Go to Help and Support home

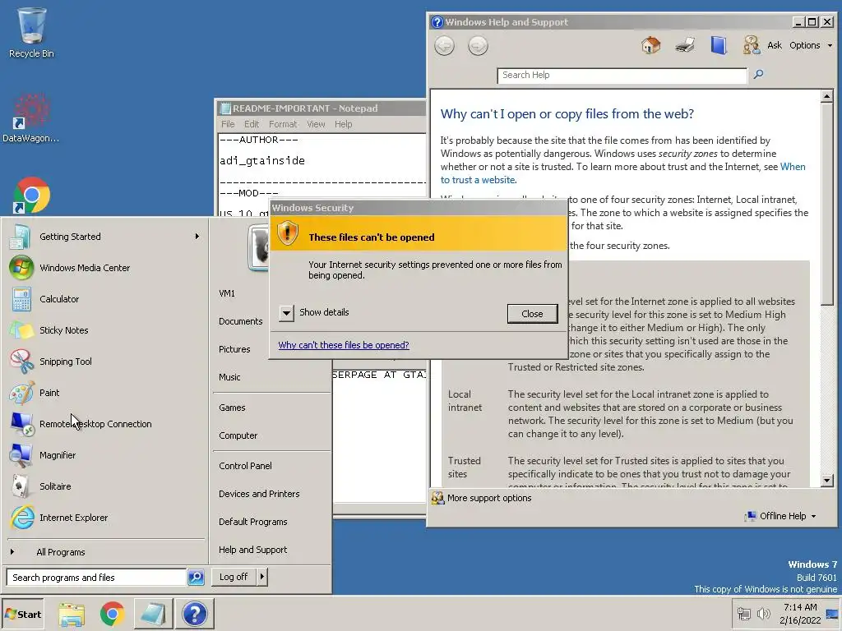click(651, 45)
